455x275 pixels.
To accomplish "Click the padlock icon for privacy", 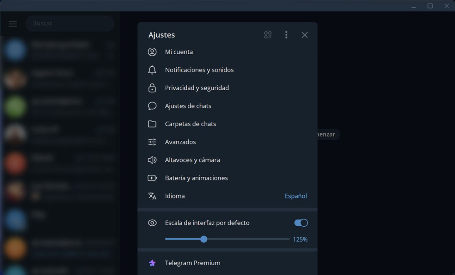I will point(152,88).
